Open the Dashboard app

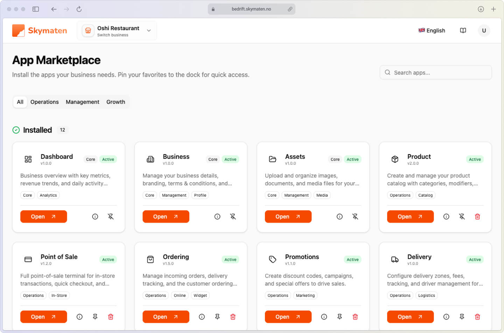(43, 217)
